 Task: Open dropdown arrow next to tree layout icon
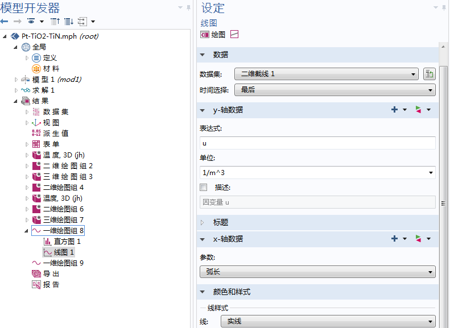pyautogui.click(x=93, y=22)
